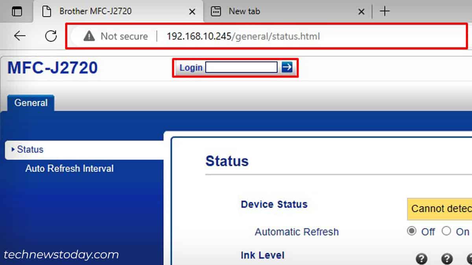Screen dimensions: 472x265
Task: Click the Automatic Refresh label
Action: pos(297,232)
